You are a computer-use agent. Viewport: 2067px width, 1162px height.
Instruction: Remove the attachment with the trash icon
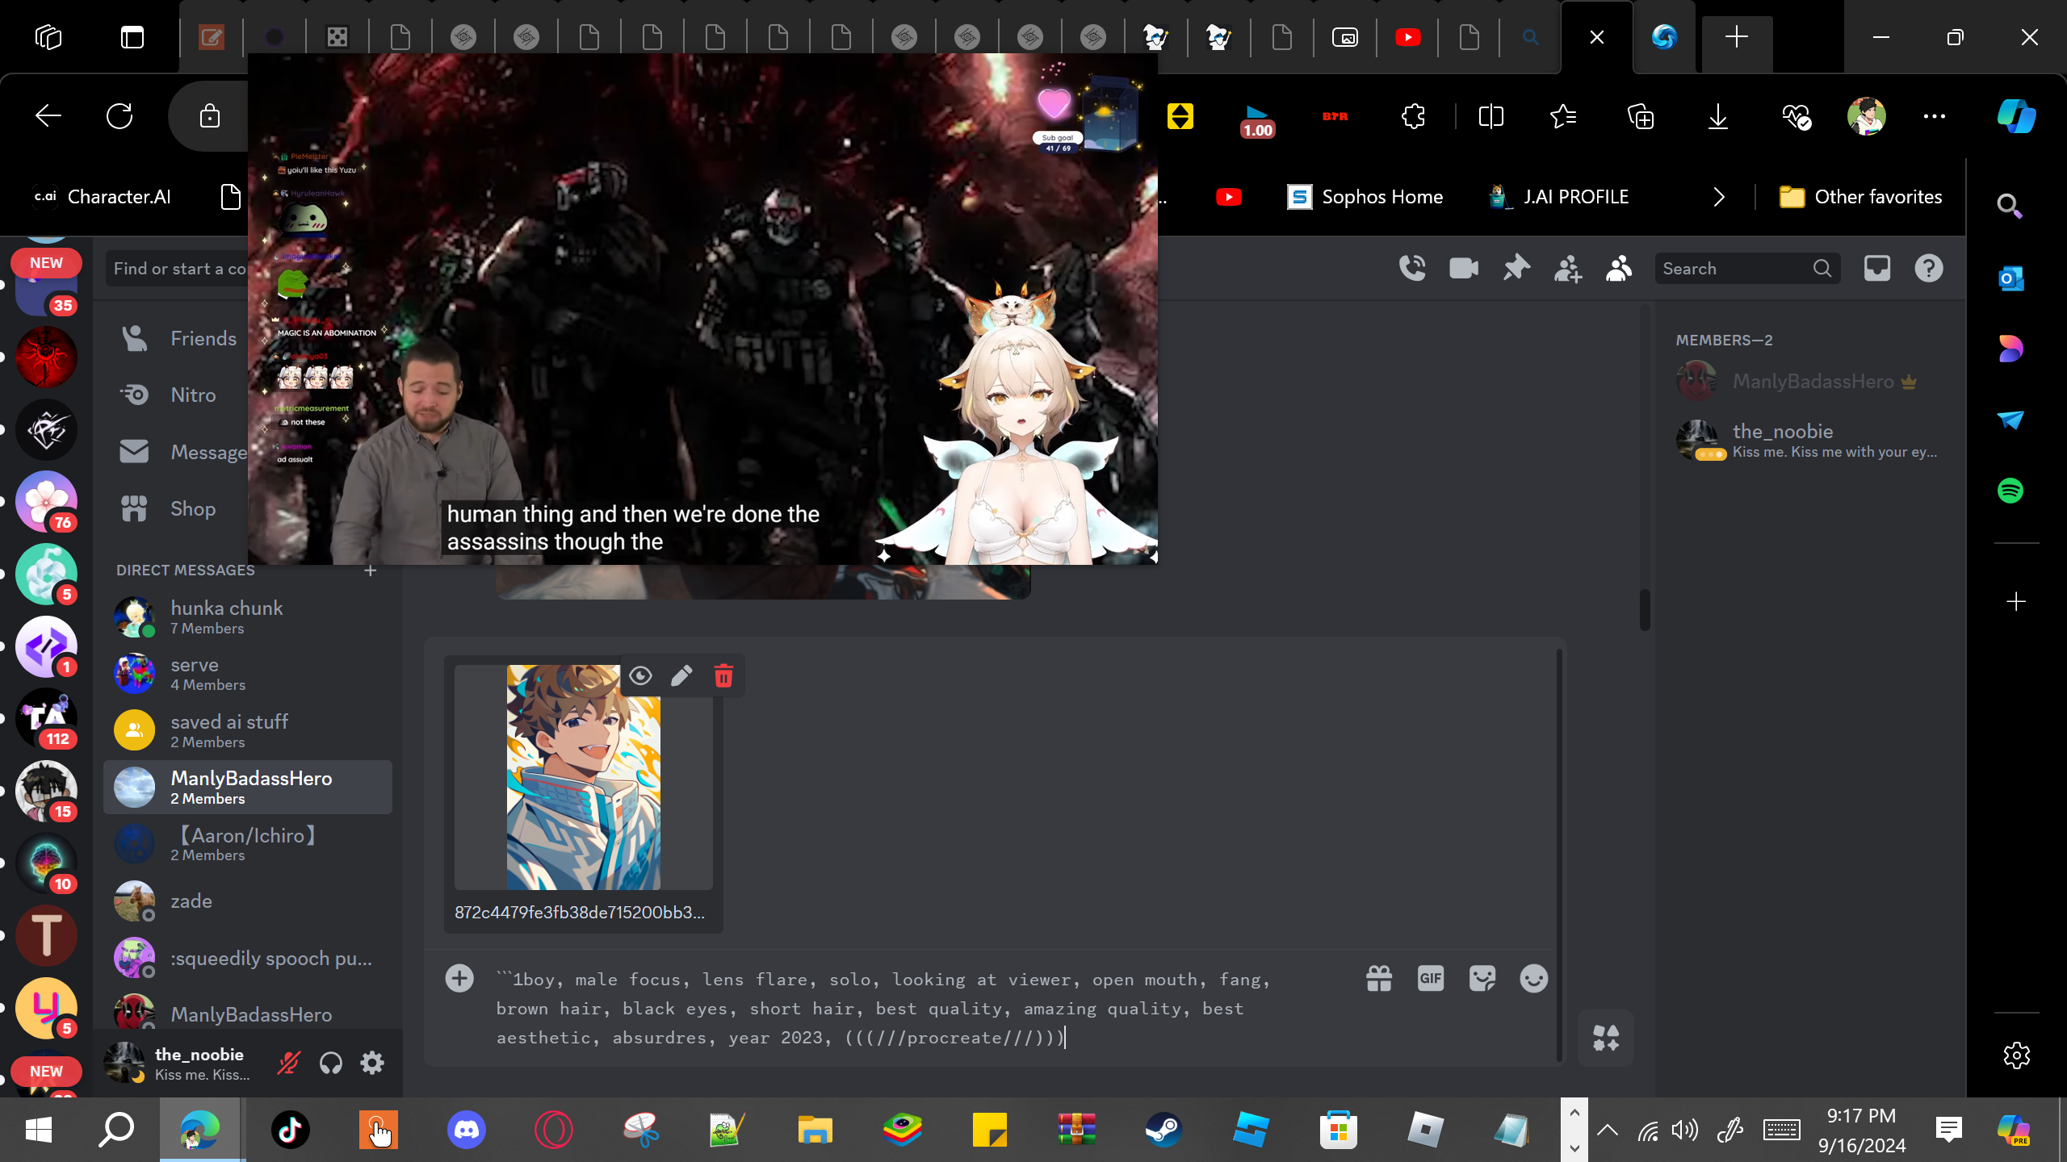point(723,675)
